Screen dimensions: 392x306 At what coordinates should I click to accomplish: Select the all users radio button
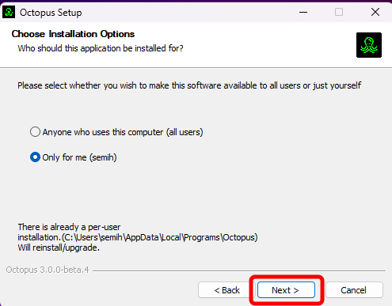pyautogui.click(x=35, y=132)
